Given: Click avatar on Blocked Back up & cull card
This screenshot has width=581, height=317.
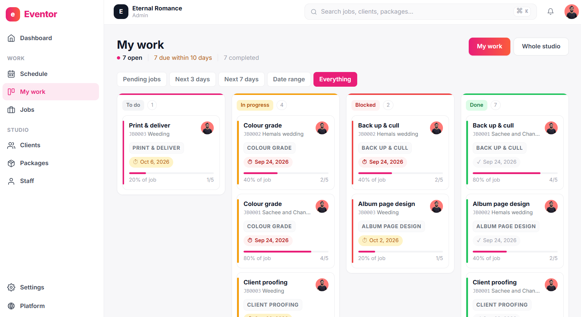Looking at the screenshot, I should coord(436,128).
